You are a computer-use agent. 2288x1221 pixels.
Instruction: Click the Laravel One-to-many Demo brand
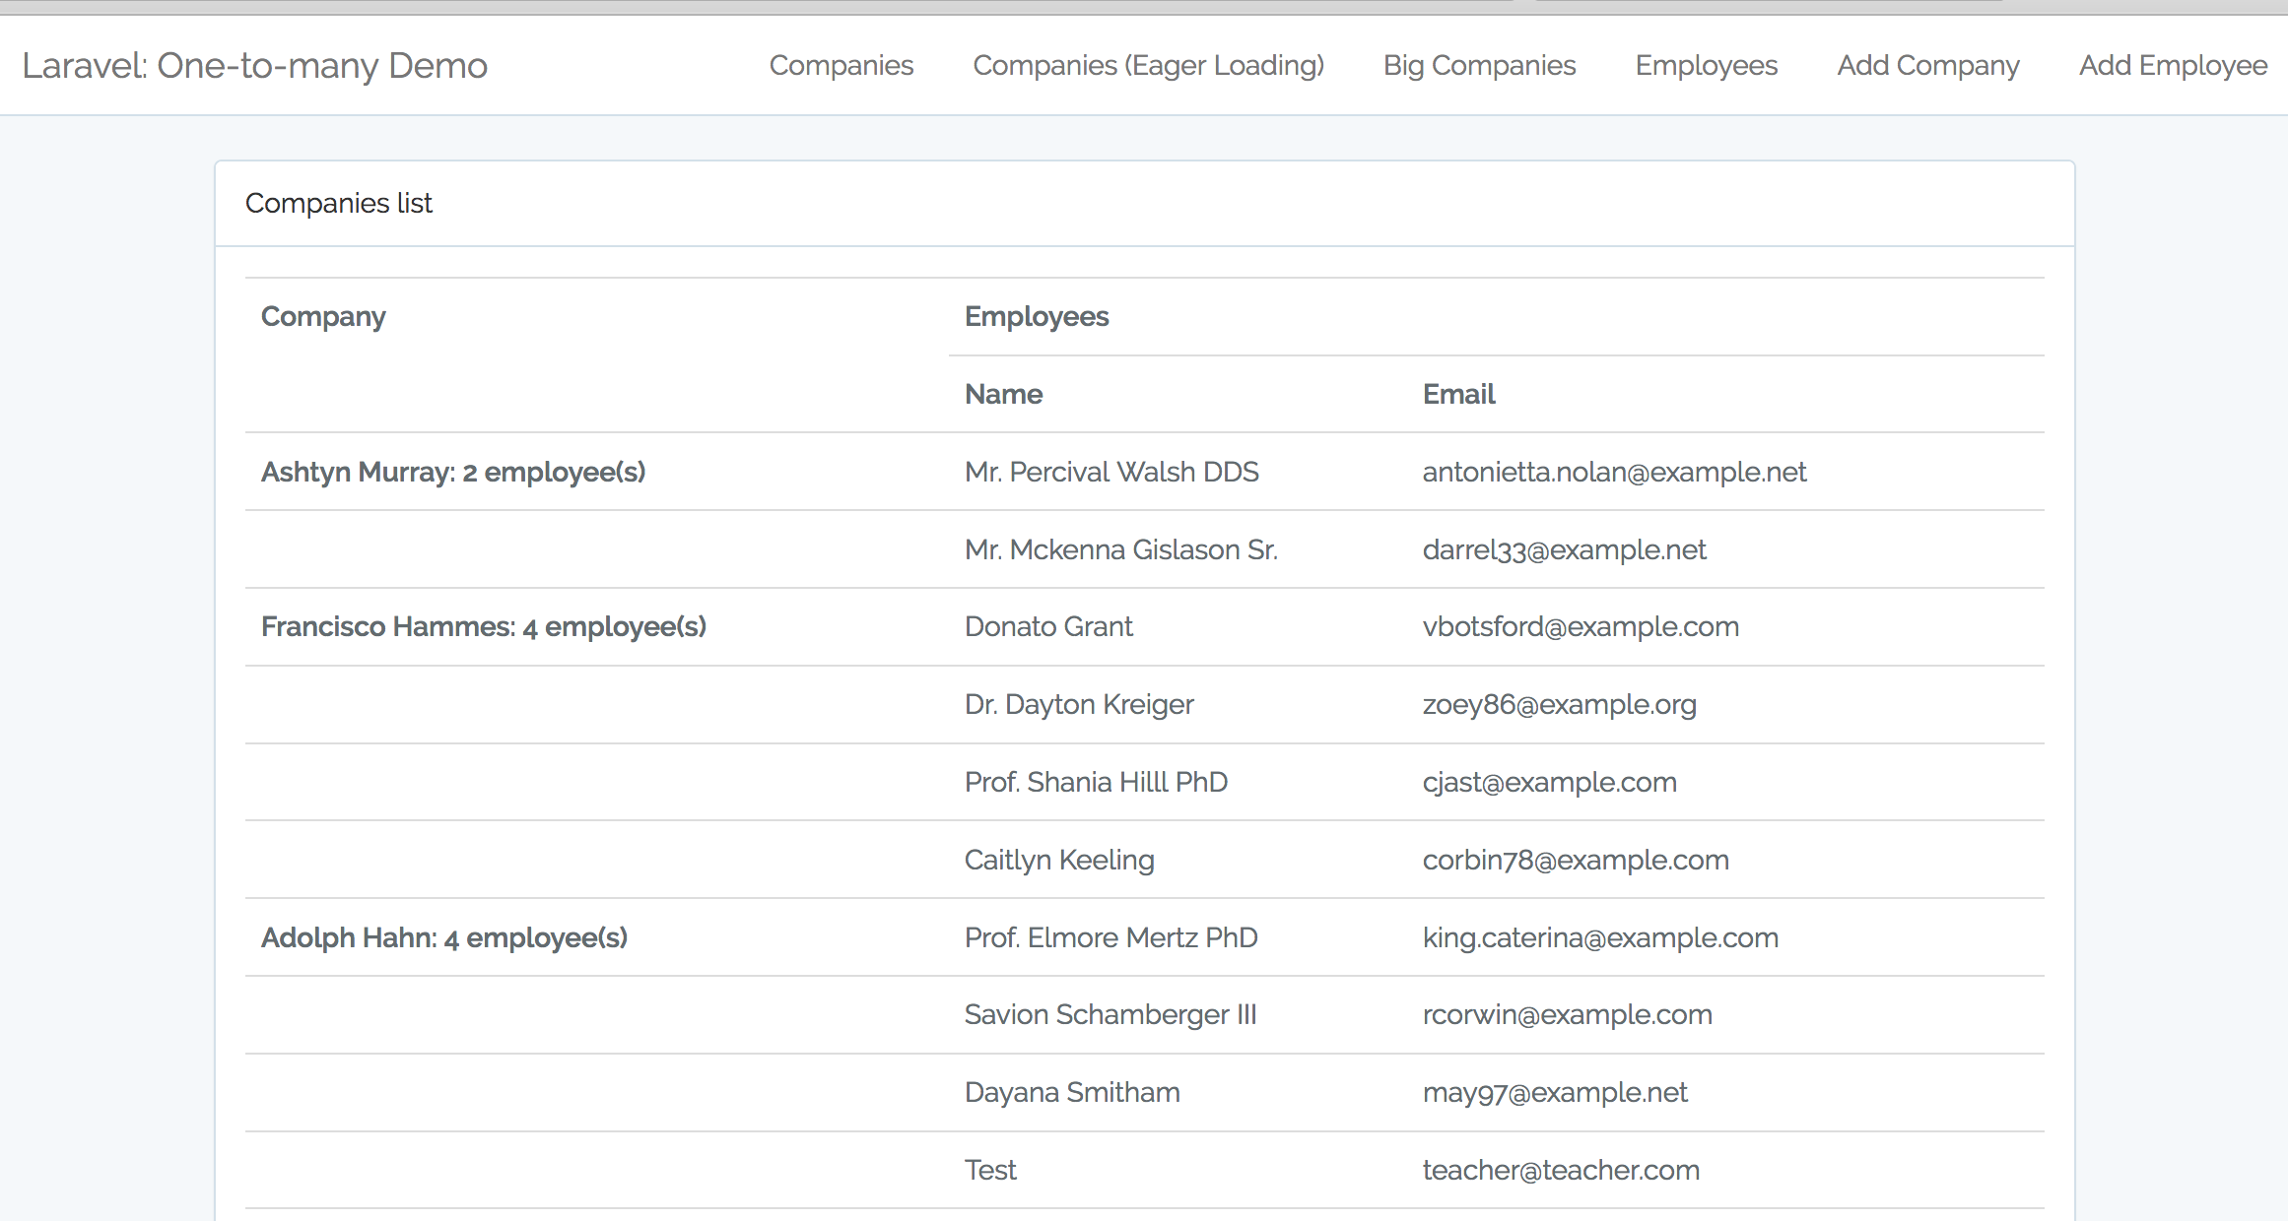click(x=254, y=65)
